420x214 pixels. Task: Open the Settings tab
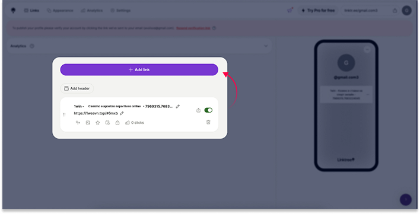tap(120, 11)
